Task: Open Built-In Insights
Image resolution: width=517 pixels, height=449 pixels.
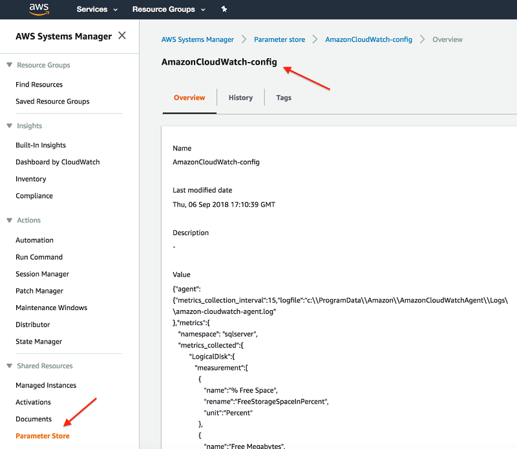Action: pyautogui.click(x=41, y=145)
